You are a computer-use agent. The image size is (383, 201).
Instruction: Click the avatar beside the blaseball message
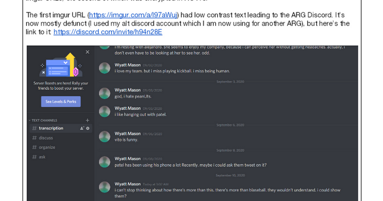[104, 187]
